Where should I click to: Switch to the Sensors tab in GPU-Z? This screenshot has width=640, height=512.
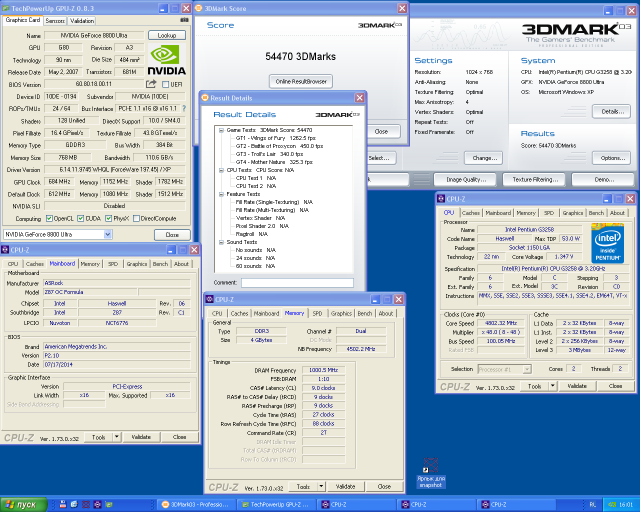point(55,21)
